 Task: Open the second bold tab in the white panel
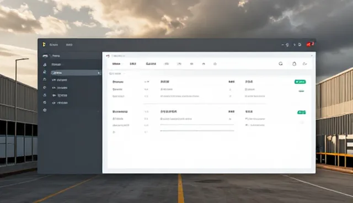[x=133, y=64]
